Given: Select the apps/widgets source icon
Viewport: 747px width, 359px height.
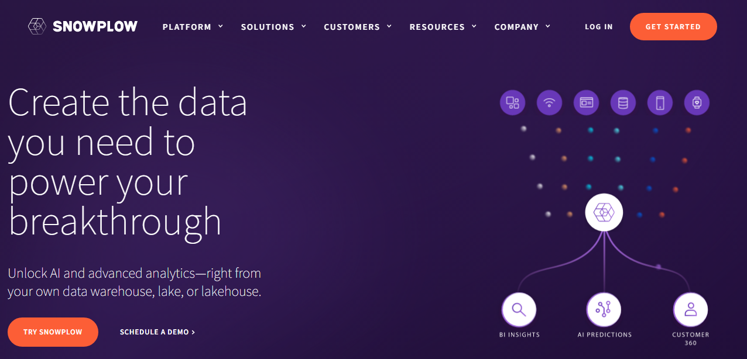Looking at the screenshot, I should pos(512,103).
